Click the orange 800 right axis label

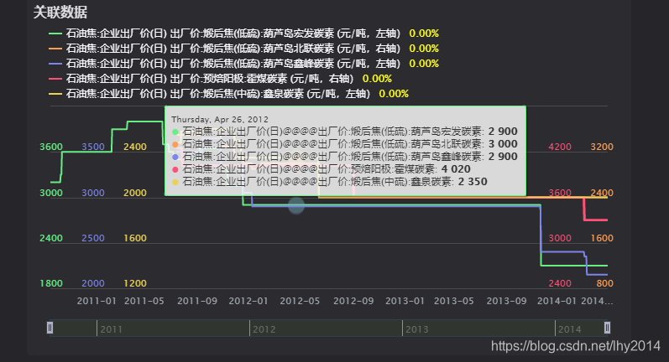(605, 283)
